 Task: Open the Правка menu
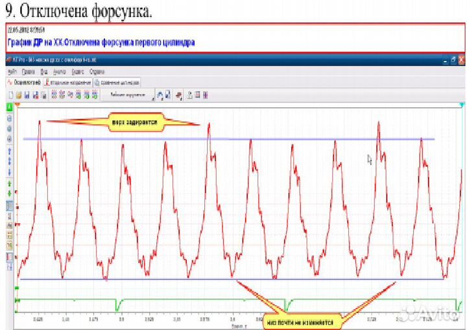29,72
